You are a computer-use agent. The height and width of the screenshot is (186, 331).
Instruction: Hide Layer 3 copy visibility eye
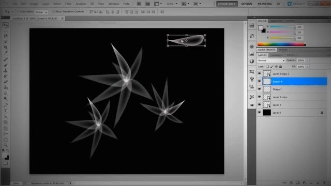point(259,97)
